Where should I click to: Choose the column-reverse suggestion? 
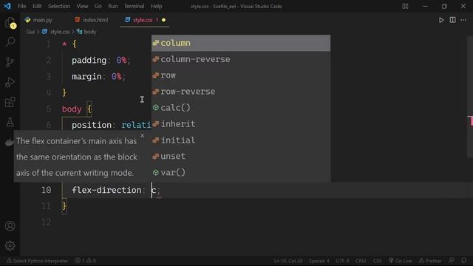[x=241, y=59]
